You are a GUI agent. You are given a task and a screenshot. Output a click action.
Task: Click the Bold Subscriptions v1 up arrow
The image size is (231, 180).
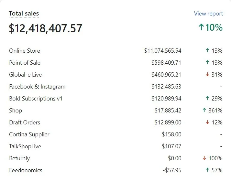tap(207, 99)
